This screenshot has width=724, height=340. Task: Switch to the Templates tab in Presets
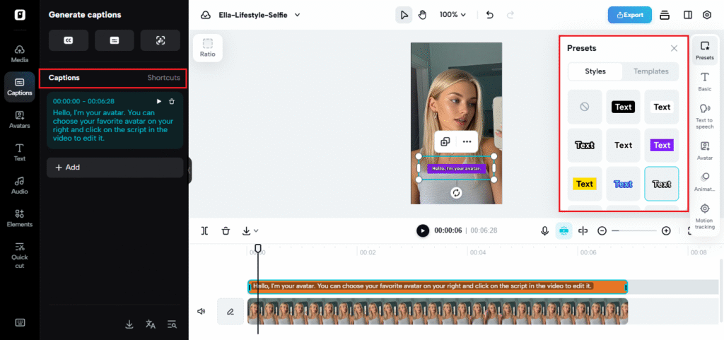tap(650, 71)
